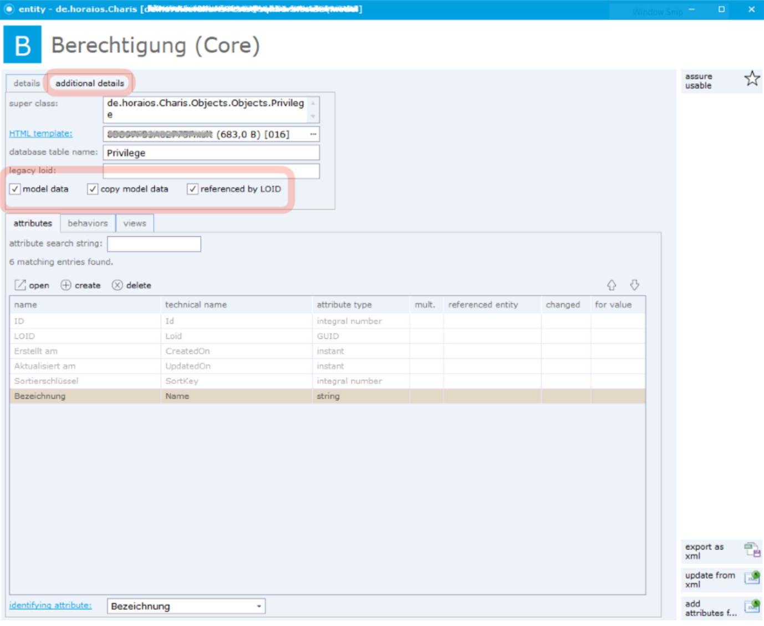
Task: Click the database table name field
Action: (211, 153)
